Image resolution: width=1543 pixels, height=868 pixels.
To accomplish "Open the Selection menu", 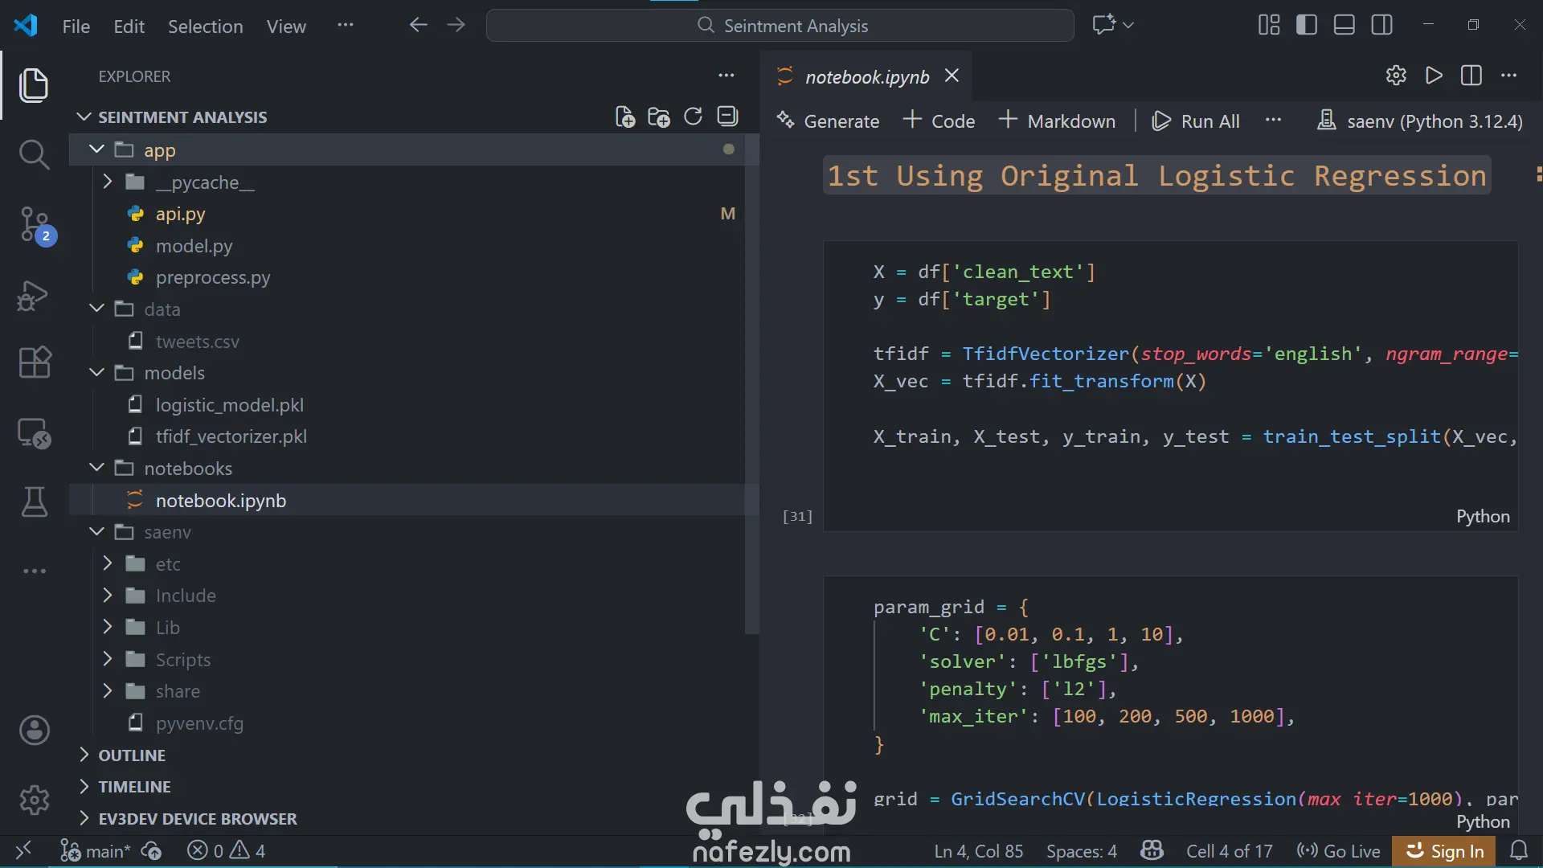I will [205, 27].
